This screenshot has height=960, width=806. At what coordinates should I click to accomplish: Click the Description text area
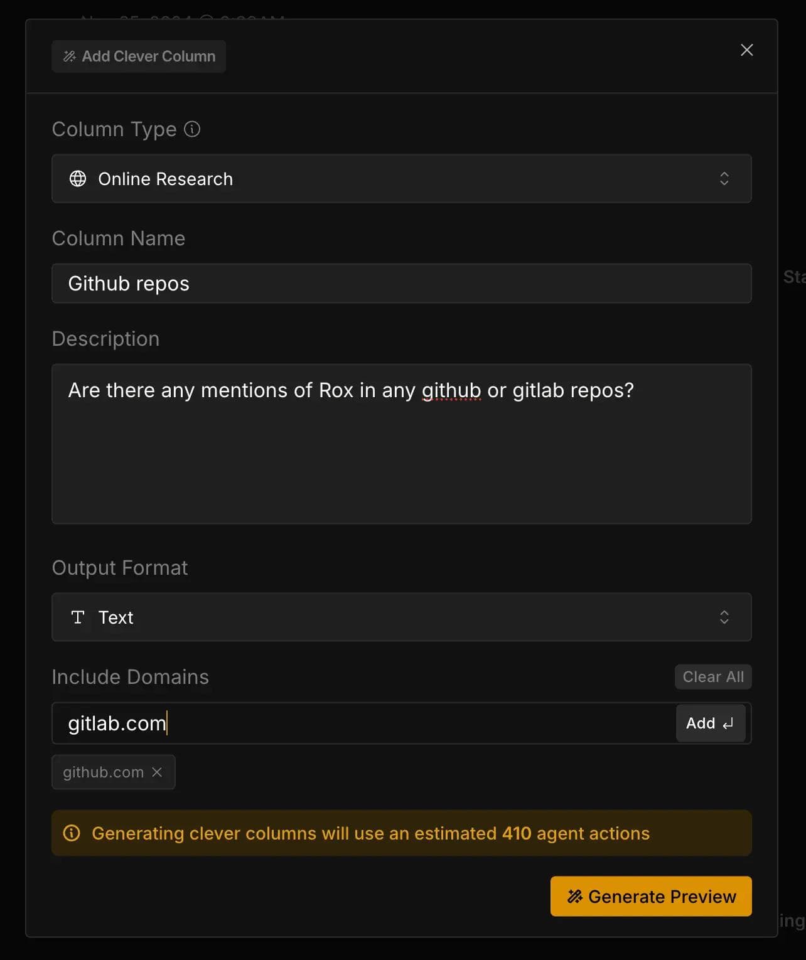click(402, 443)
